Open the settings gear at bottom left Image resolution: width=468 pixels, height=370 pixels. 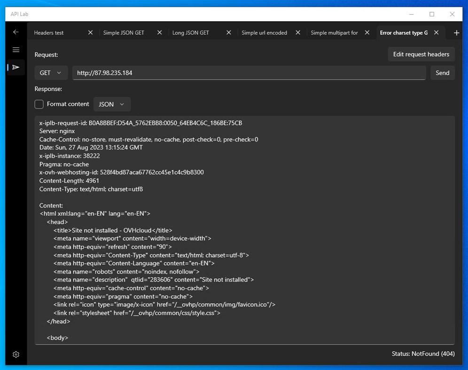point(16,354)
